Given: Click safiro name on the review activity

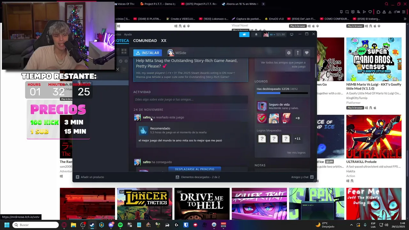Looking at the screenshot, I should coord(147,117).
